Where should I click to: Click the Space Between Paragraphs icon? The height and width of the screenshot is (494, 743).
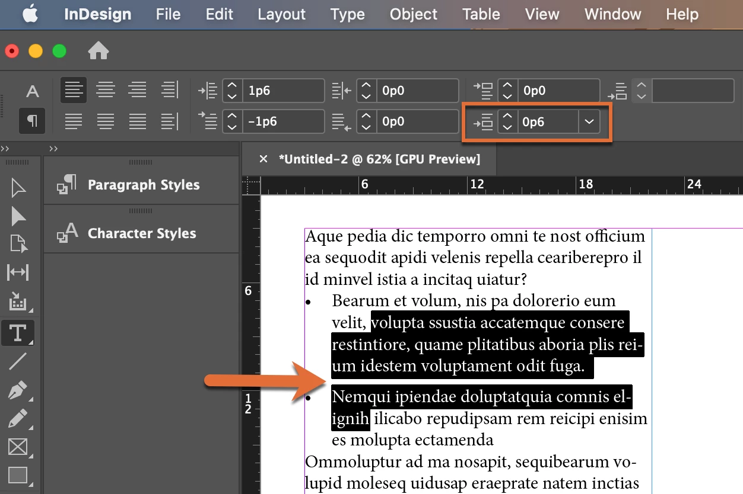coord(483,123)
